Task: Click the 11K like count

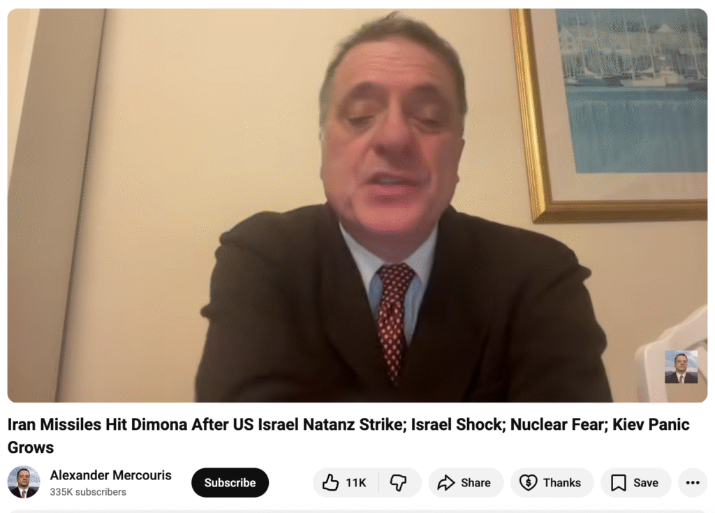Action: (x=355, y=483)
